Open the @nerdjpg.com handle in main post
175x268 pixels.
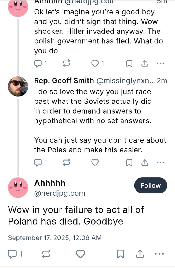click(x=60, y=193)
